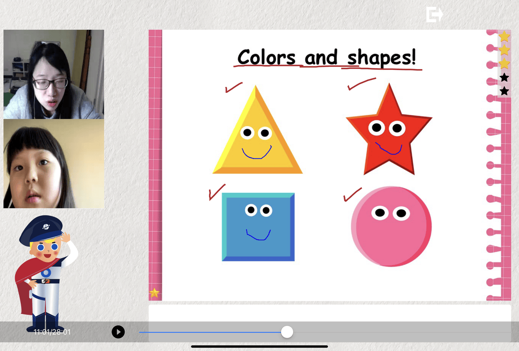Tap the blue square shape
This screenshot has height=351, width=519.
point(258,227)
